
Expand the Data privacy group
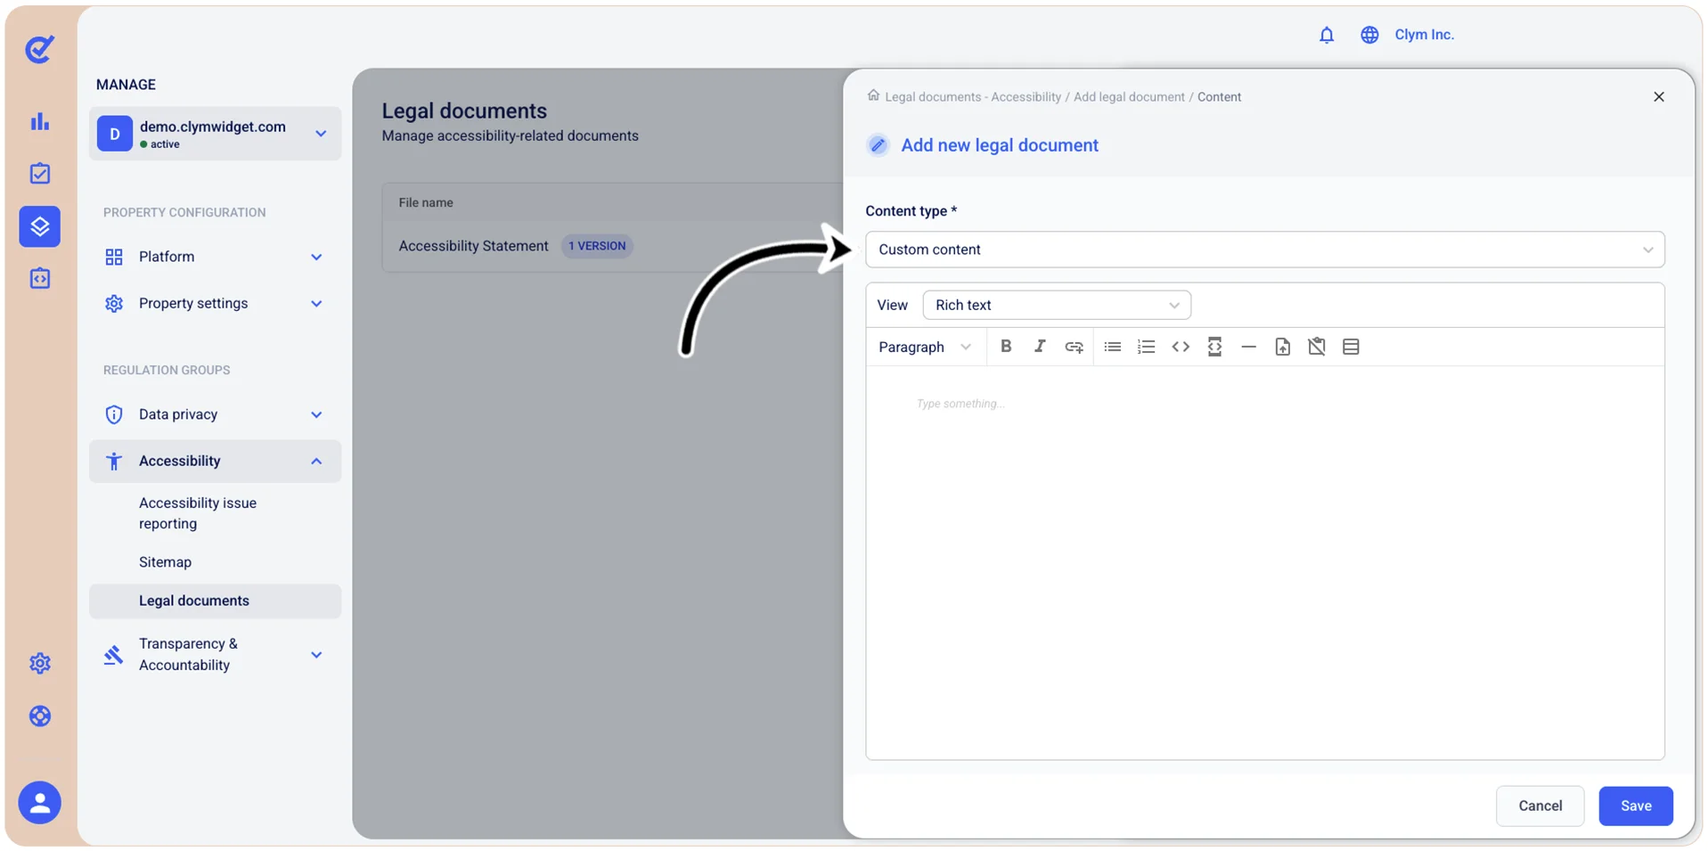[x=215, y=414]
